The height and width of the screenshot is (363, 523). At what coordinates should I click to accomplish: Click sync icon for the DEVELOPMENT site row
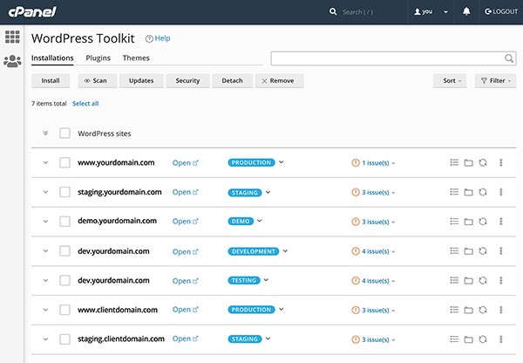tap(483, 250)
